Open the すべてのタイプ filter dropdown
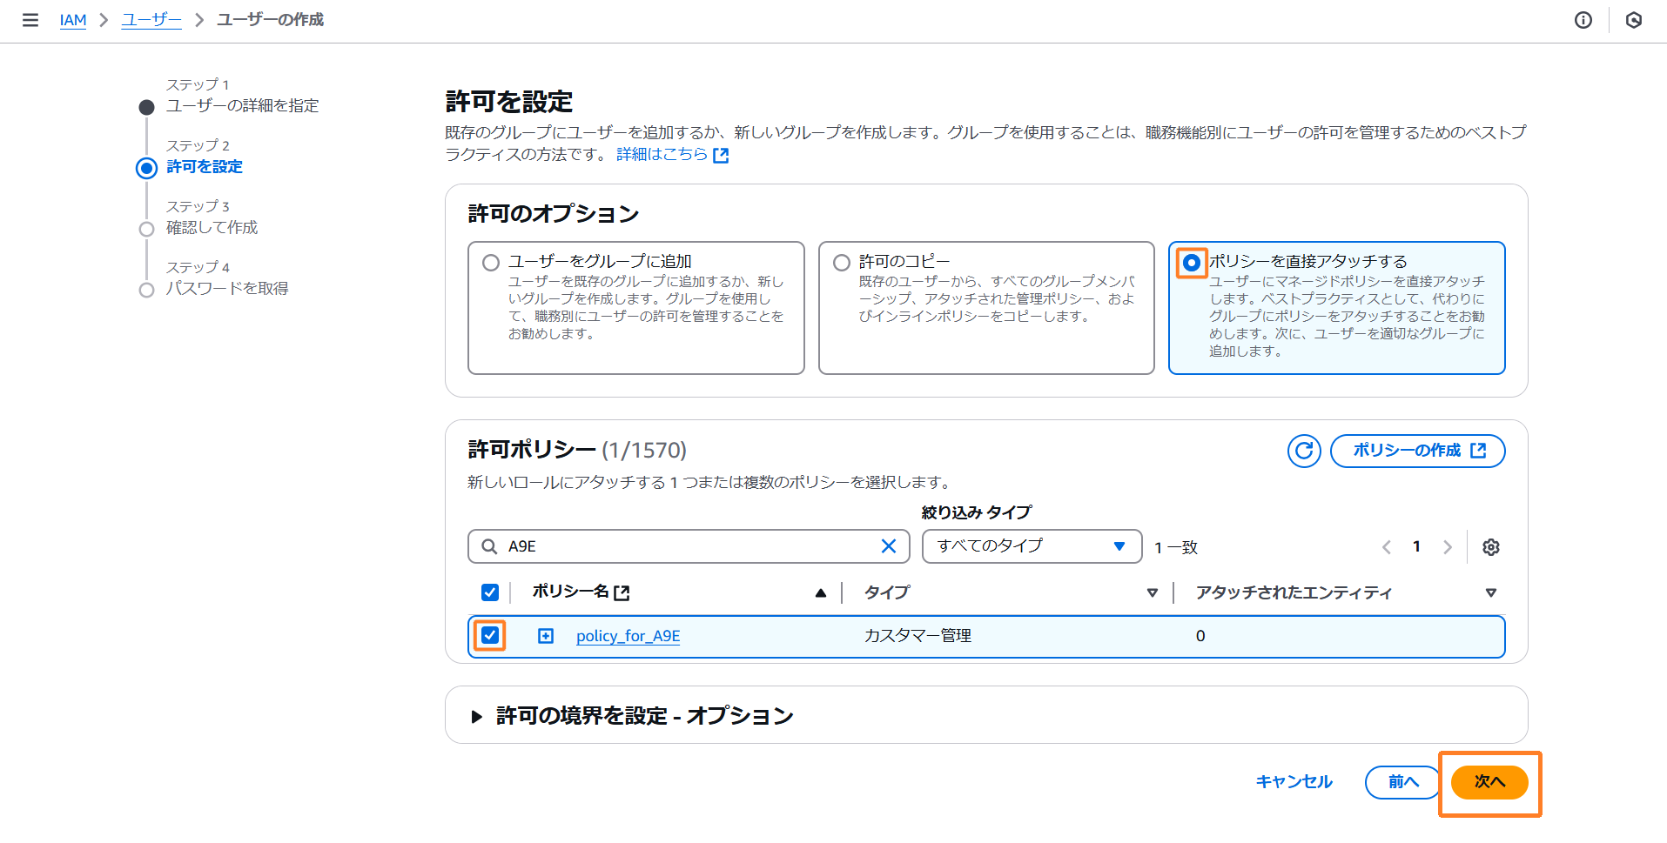 point(1031,546)
